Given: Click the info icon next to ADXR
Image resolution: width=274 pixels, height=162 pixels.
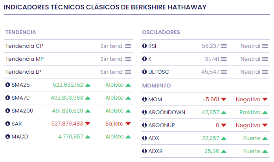Looking at the screenshot, I should (144, 151).
